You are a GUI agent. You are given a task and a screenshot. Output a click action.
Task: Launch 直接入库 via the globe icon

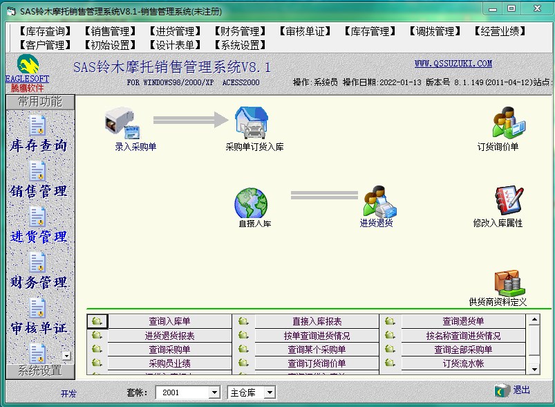click(251, 203)
